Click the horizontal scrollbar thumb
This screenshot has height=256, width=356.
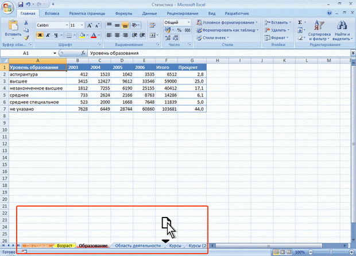[269, 246]
